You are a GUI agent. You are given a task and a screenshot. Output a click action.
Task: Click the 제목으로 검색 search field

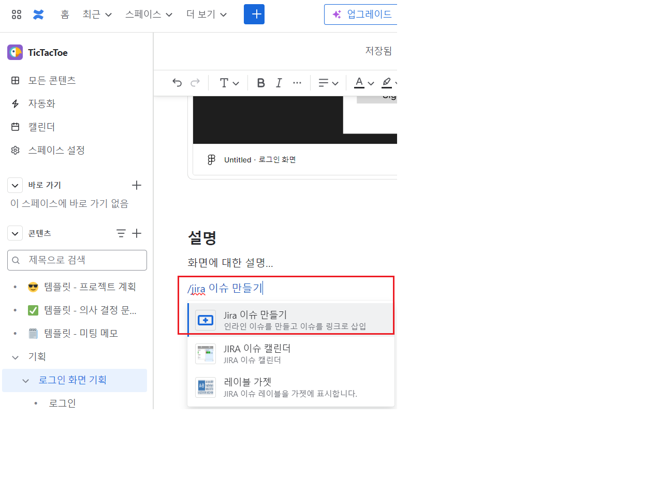(77, 260)
